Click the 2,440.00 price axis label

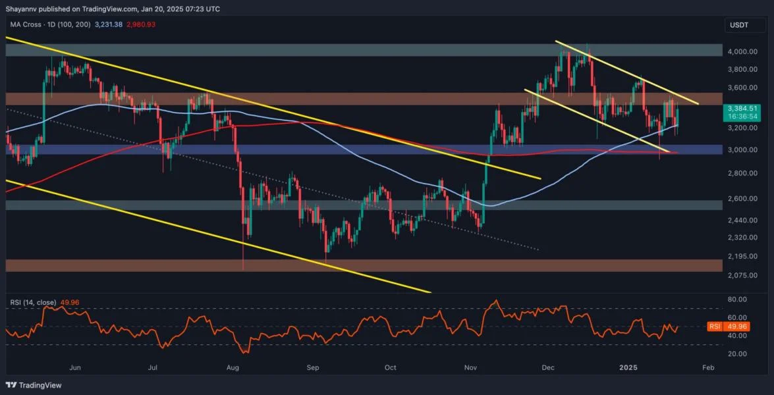(743, 220)
